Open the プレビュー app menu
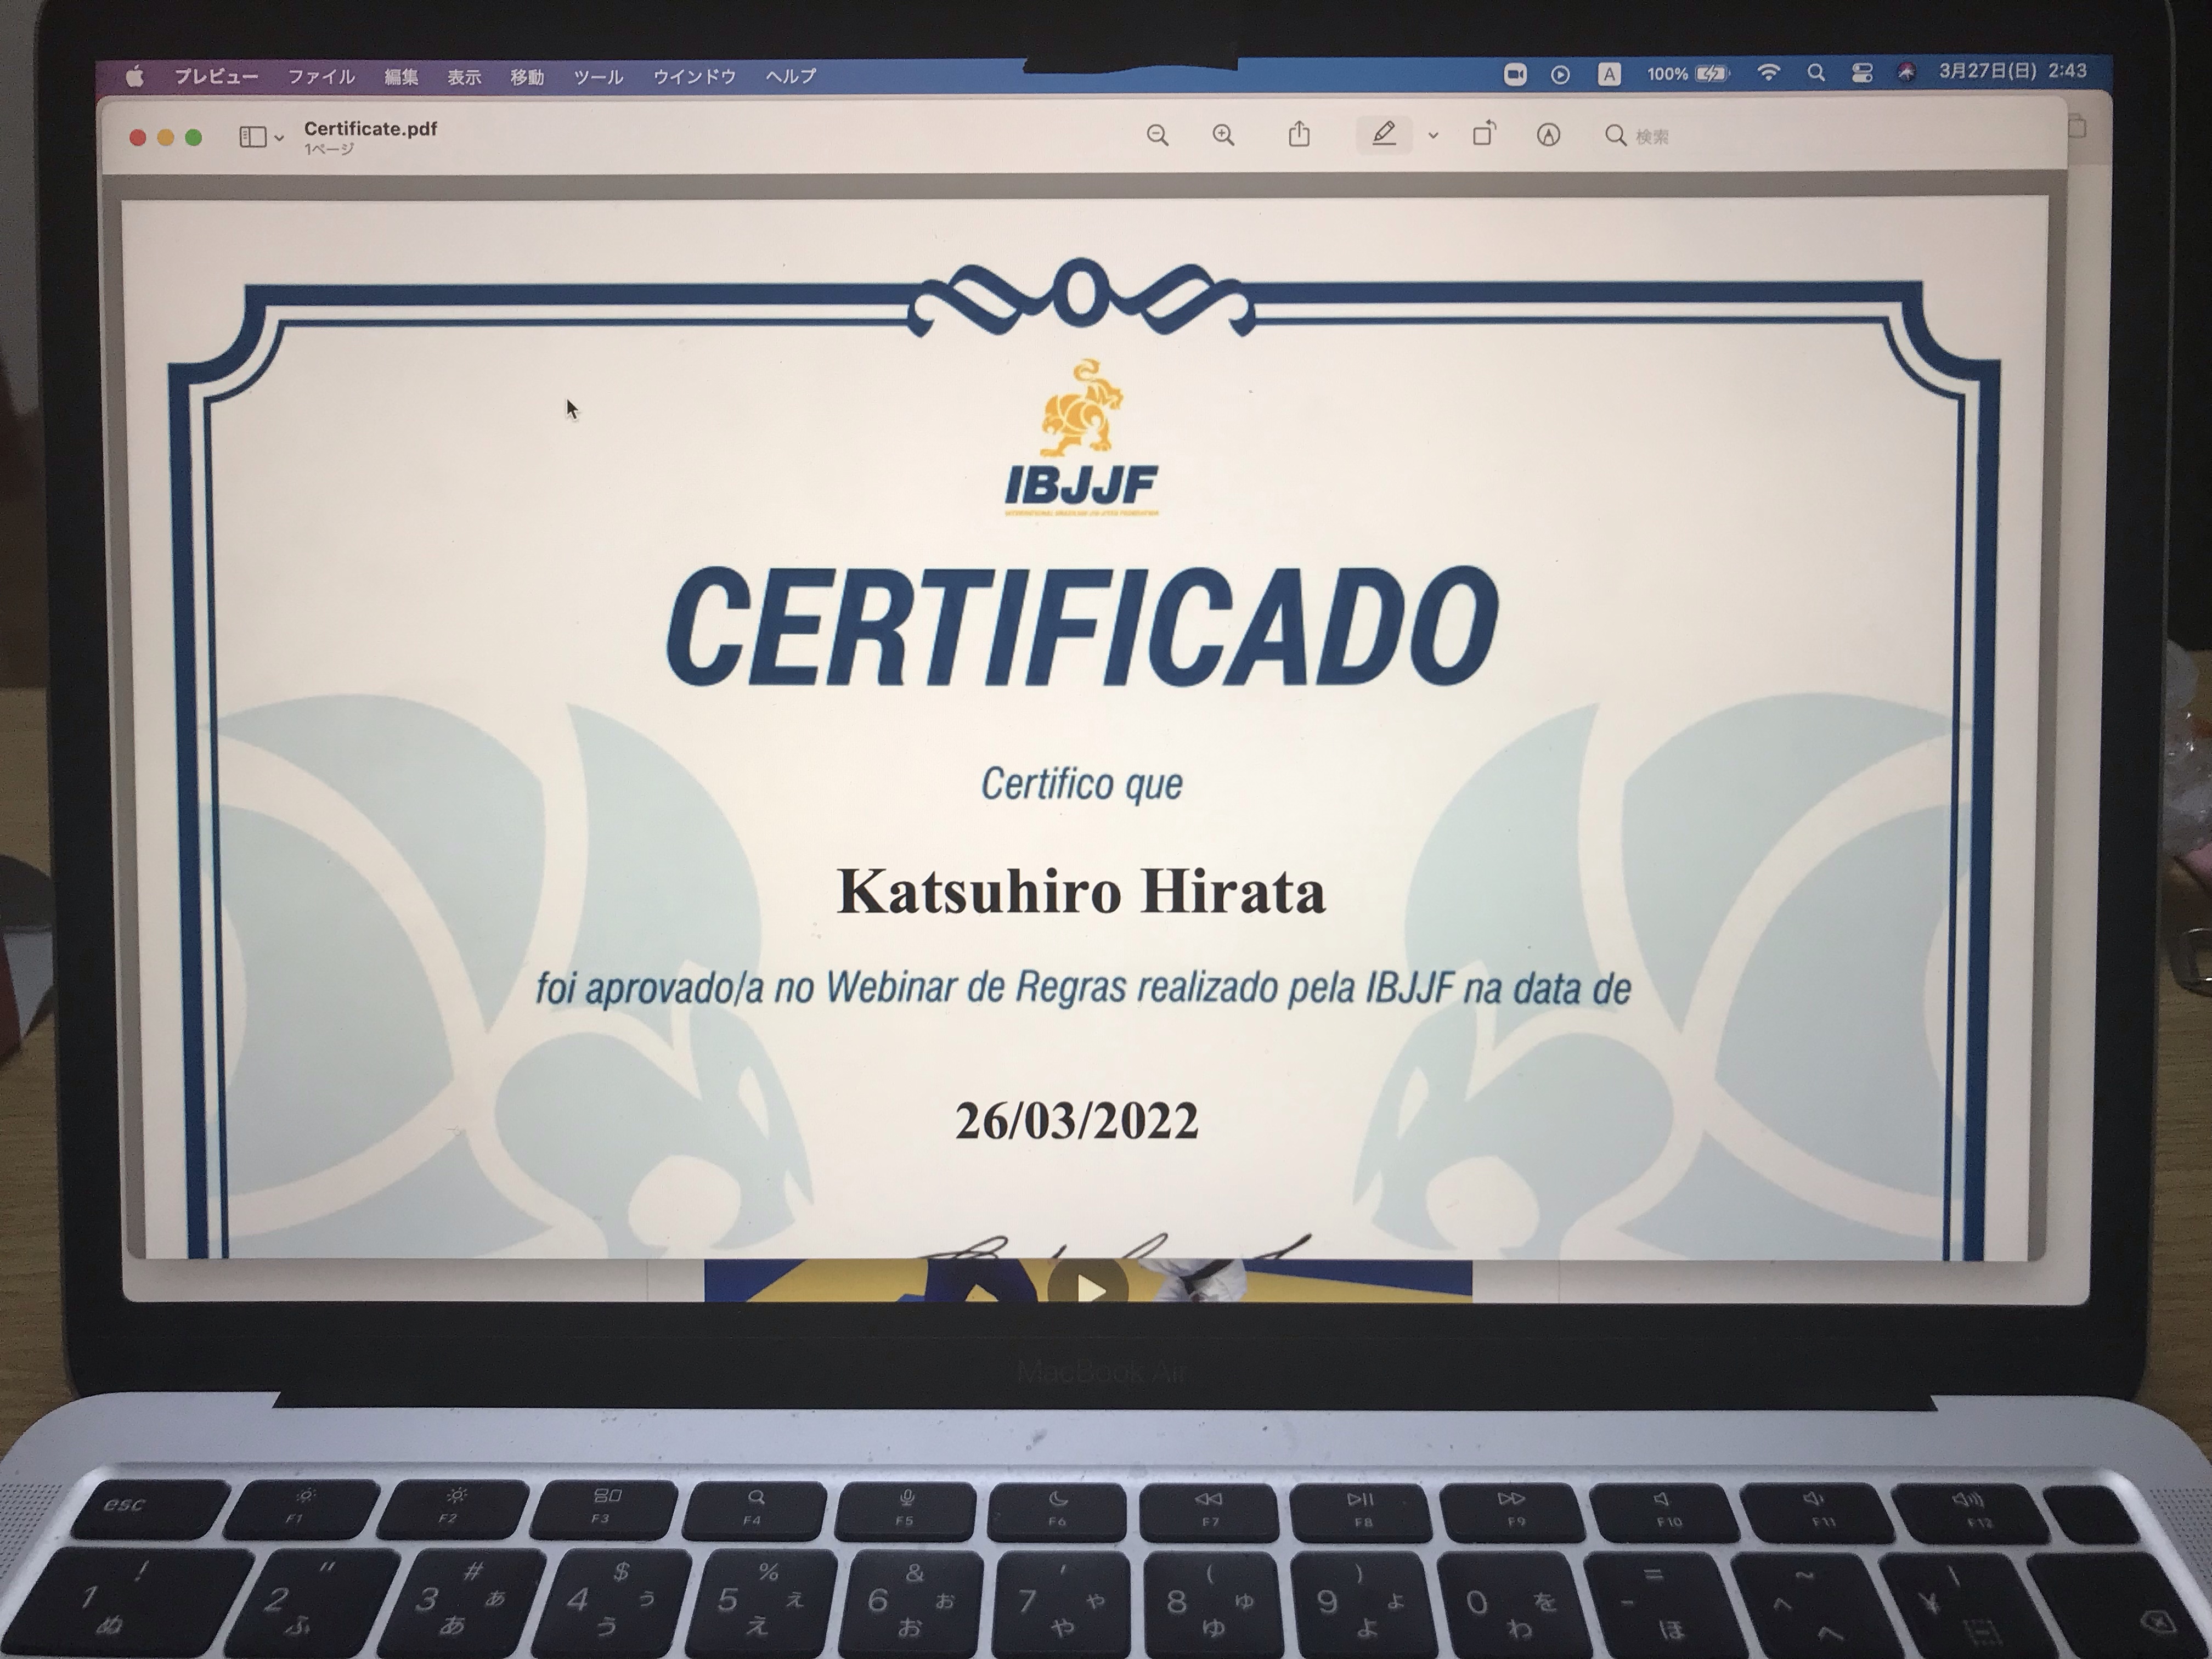Viewport: 2212px width, 1659px height. click(x=216, y=76)
